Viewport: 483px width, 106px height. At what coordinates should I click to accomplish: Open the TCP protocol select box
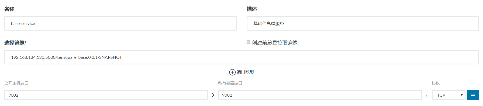point(448,95)
